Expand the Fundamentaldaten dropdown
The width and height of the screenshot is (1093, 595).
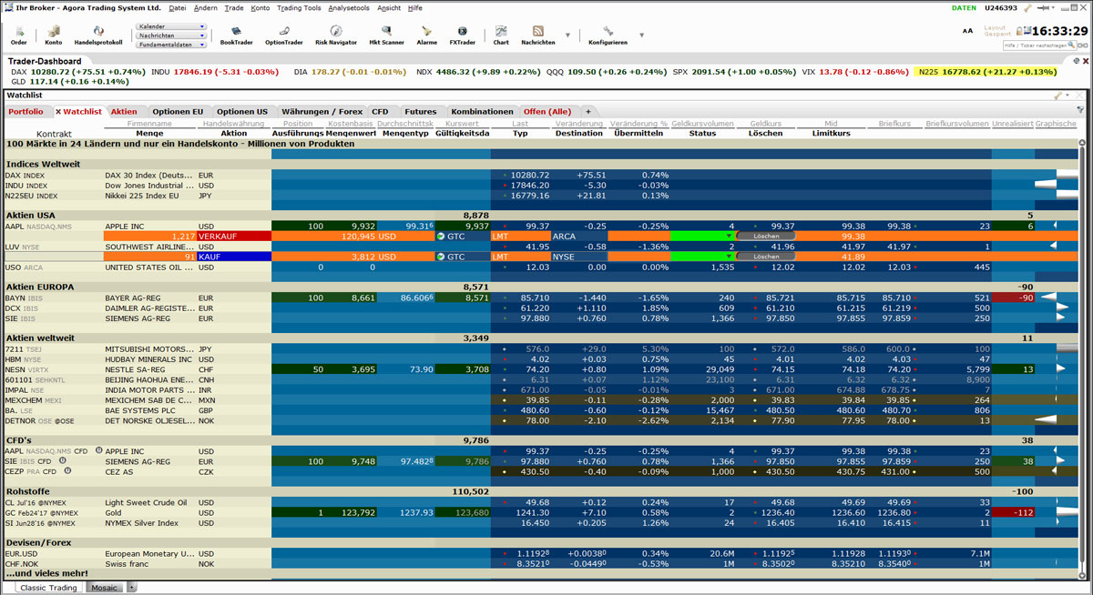170,44
